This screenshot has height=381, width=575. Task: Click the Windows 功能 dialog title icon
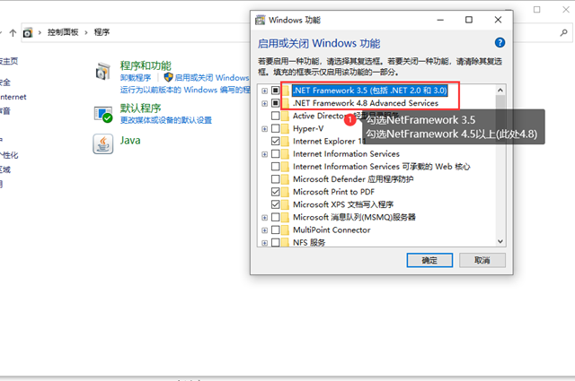[260, 19]
